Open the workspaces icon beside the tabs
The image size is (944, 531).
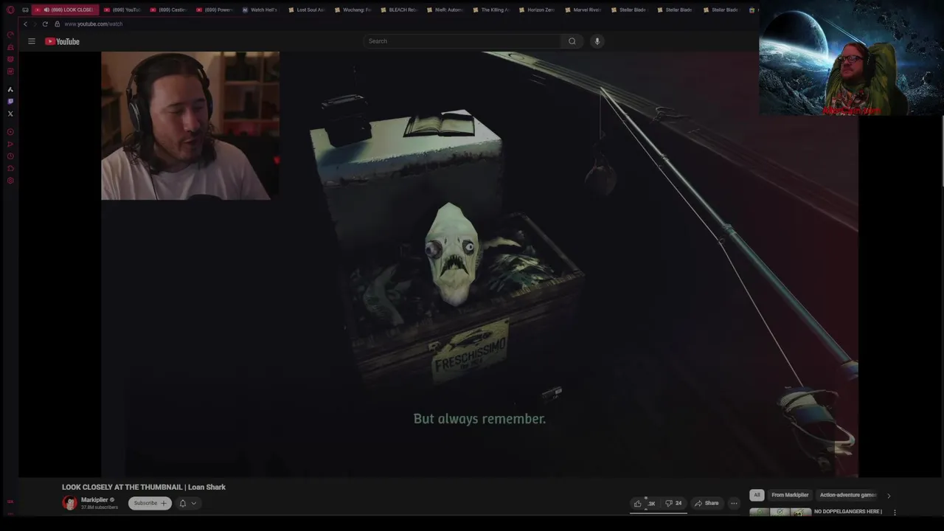click(x=25, y=10)
